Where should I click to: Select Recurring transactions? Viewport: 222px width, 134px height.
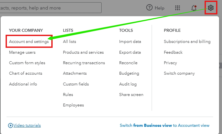pos(84,63)
